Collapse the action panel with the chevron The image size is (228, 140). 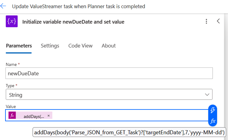click(218, 21)
